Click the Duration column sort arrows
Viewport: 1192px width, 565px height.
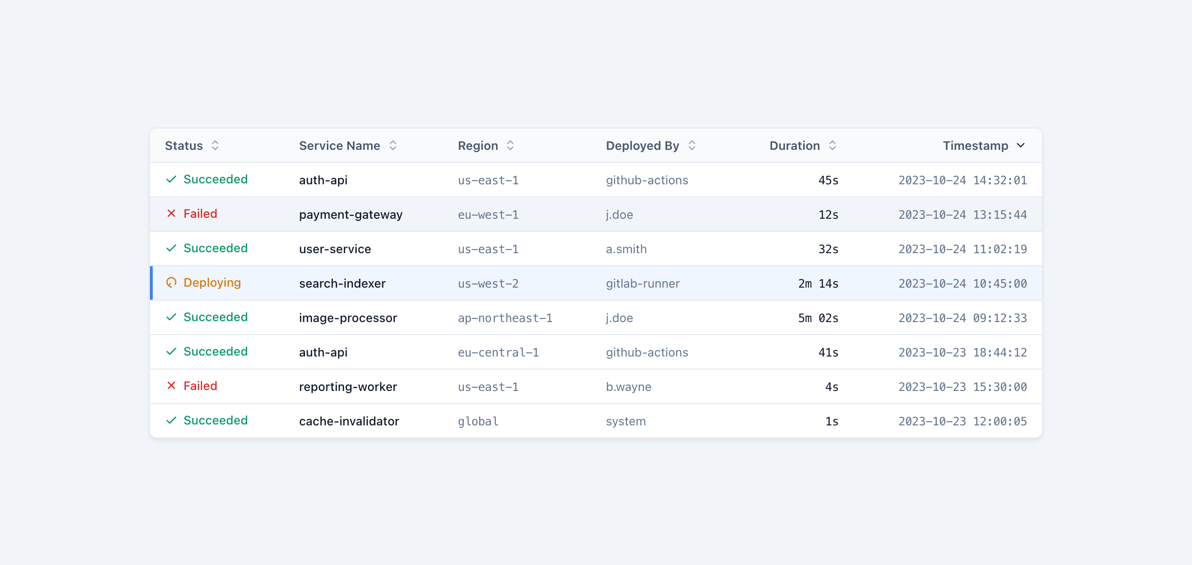coord(833,145)
